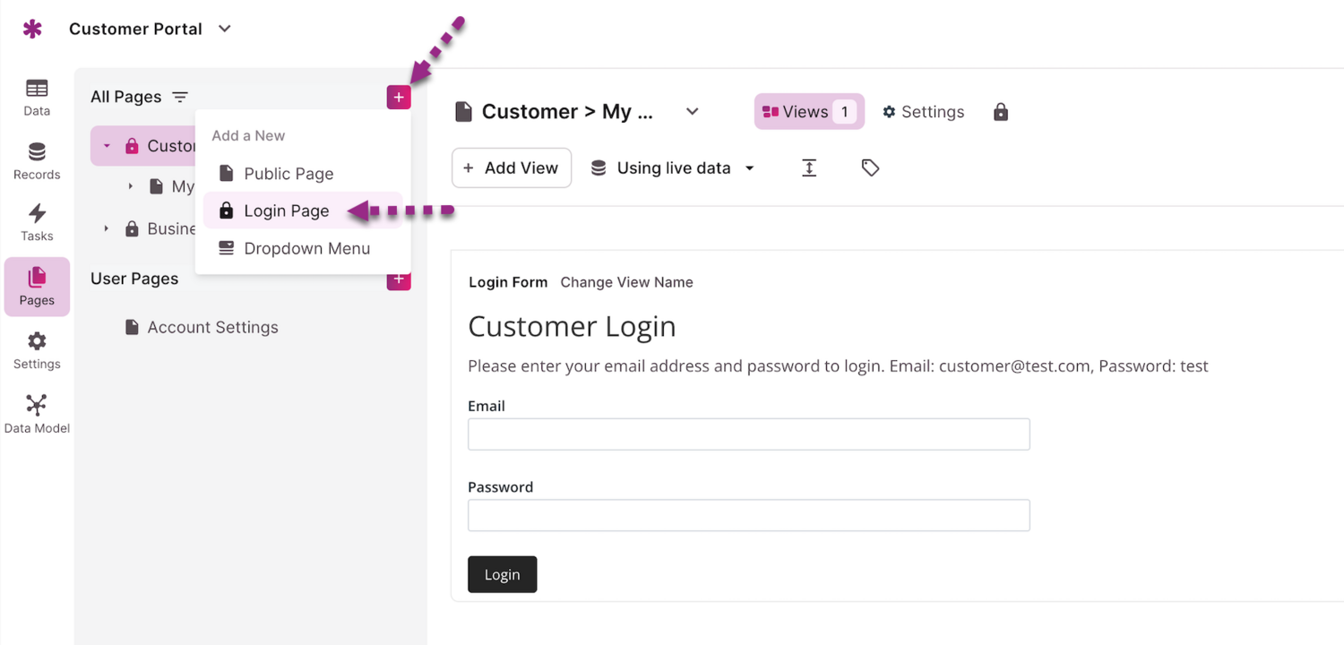The image size is (1344, 645).
Task: Click inside the Email input field
Action: click(748, 434)
